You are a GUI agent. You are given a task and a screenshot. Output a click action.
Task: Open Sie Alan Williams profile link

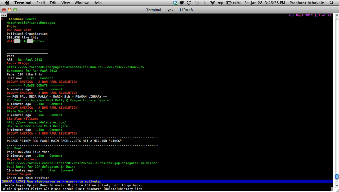23,119
